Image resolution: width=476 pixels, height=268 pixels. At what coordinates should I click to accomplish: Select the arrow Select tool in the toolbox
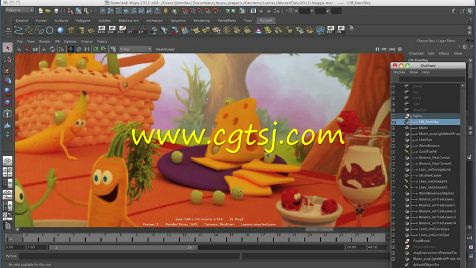8,48
